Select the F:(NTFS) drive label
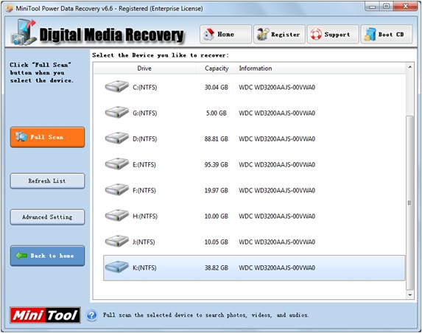This screenshot has height=333, width=422. click(x=144, y=191)
